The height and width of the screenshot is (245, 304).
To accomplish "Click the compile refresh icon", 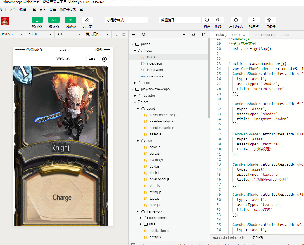I will tap(207, 20).
